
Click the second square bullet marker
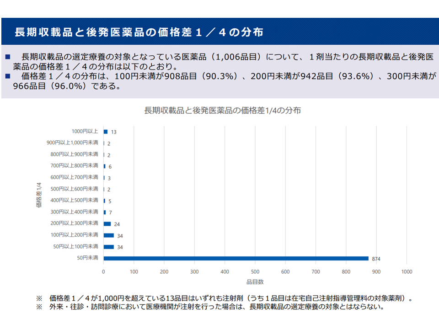(8, 76)
